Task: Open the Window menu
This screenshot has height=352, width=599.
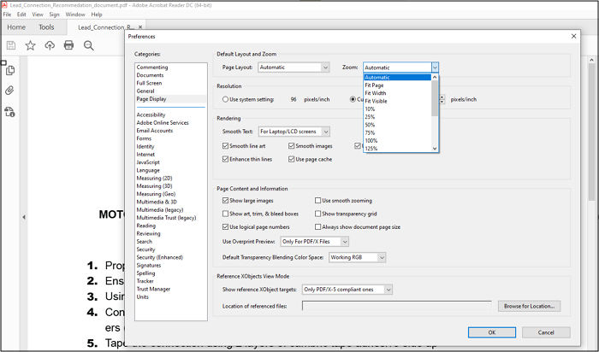Action: tap(75, 15)
